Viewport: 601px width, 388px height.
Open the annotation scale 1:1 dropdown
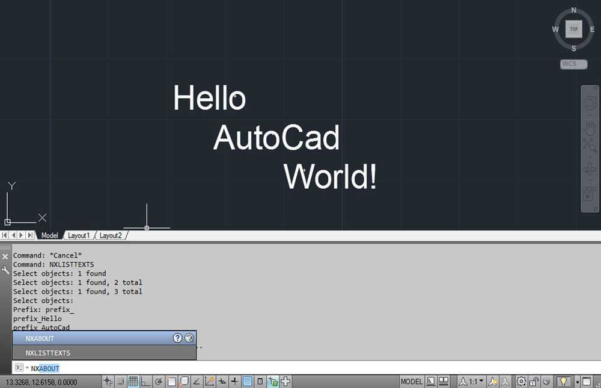(475, 381)
